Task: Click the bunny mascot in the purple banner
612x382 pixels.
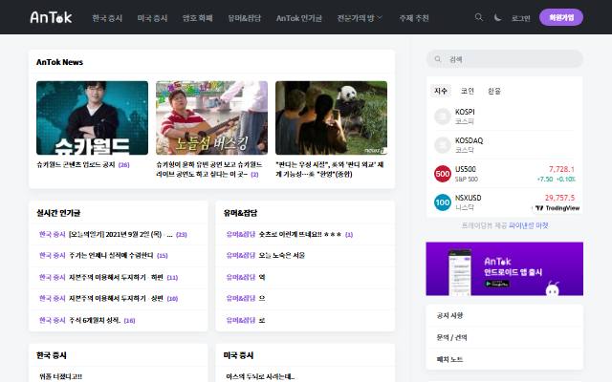Action: [x=553, y=288]
